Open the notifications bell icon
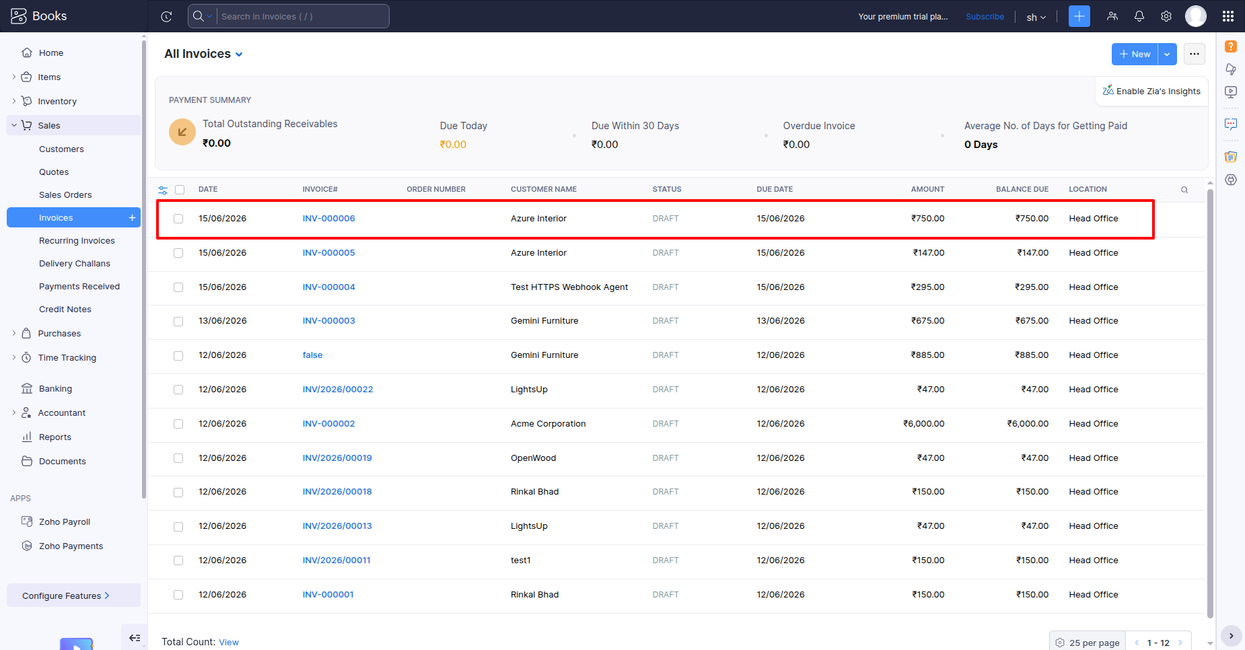Screen dimensions: 1245x650 point(1139,16)
